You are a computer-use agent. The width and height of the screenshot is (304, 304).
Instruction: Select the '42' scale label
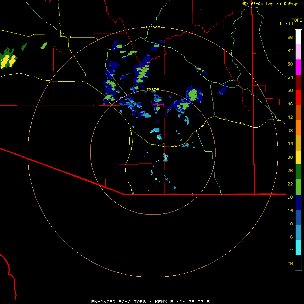[290, 117]
